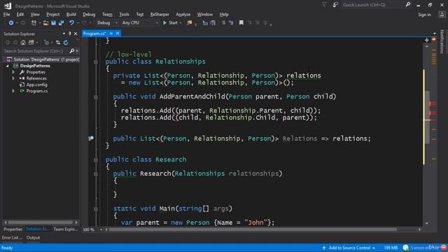Click the Open File folder icon

click(45, 23)
